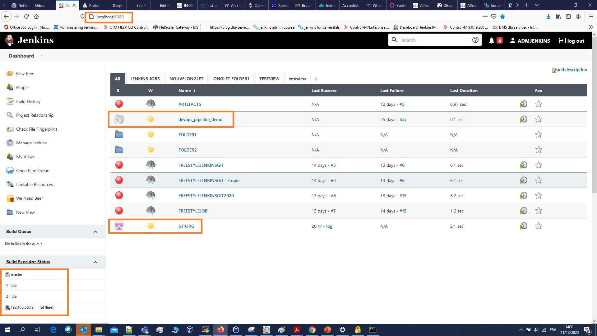Image resolution: width=597 pixels, height=336 pixels.
Task: Click the Windows Start button
Action: 7,330
